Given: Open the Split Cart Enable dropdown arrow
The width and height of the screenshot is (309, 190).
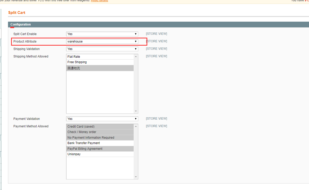Looking at the screenshot, I should (x=136, y=34).
